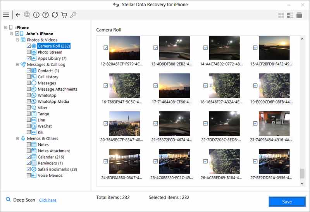This screenshot has height=212, width=310.
Task: Uncheck the Reminders (1) checkbox
Action: point(29,163)
